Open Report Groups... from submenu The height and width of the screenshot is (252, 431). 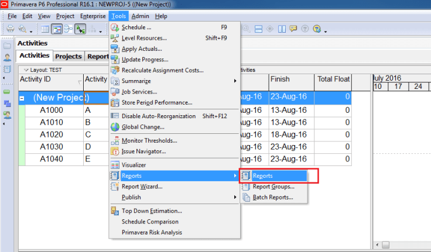274,187
